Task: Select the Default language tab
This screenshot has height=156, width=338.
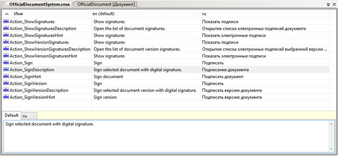Action: pos(12,115)
